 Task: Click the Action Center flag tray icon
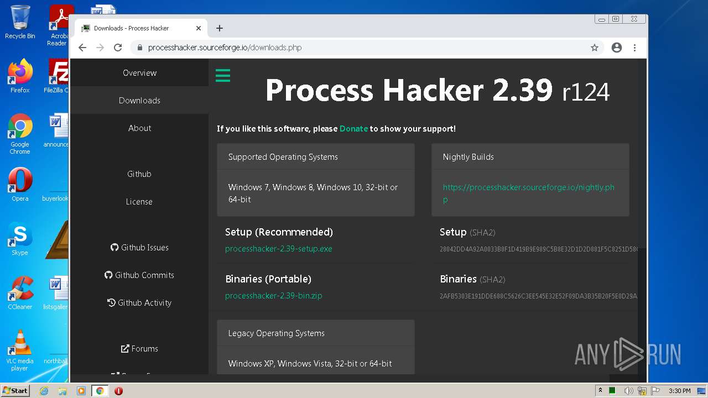(655, 391)
